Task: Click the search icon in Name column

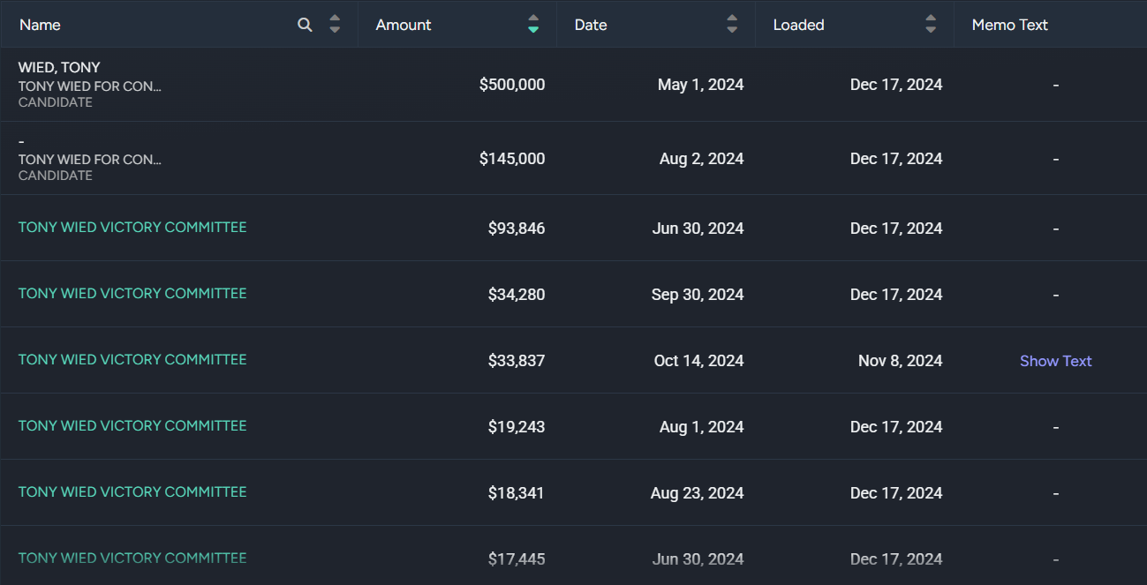Action: click(305, 25)
